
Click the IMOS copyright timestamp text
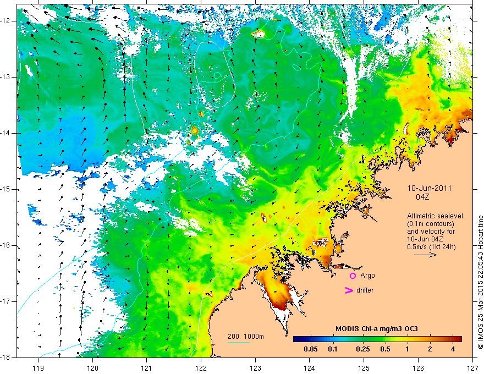pos(480,282)
